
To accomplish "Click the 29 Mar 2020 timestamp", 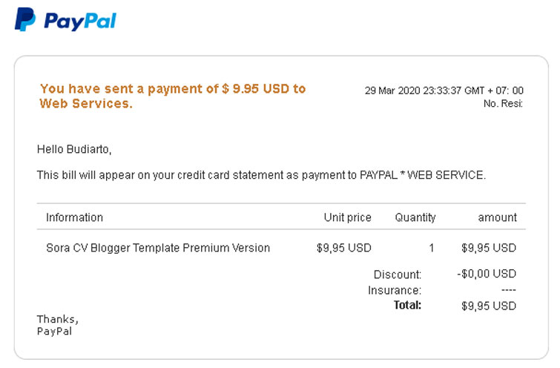I will (x=444, y=91).
